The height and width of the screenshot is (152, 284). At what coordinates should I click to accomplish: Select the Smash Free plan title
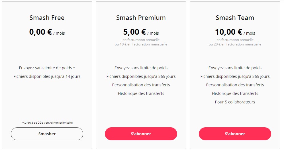(47, 18)
